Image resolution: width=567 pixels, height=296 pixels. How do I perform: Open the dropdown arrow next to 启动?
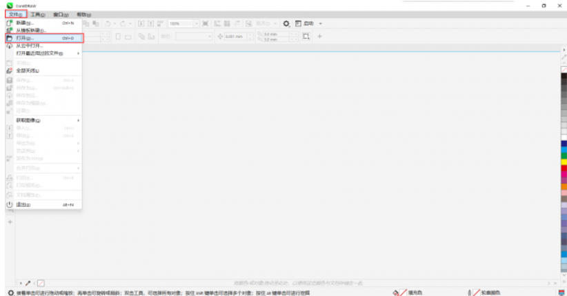(320, 23)
